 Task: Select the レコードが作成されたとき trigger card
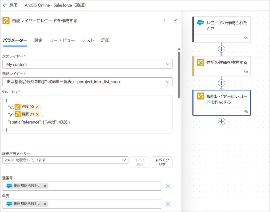point(222,26)
